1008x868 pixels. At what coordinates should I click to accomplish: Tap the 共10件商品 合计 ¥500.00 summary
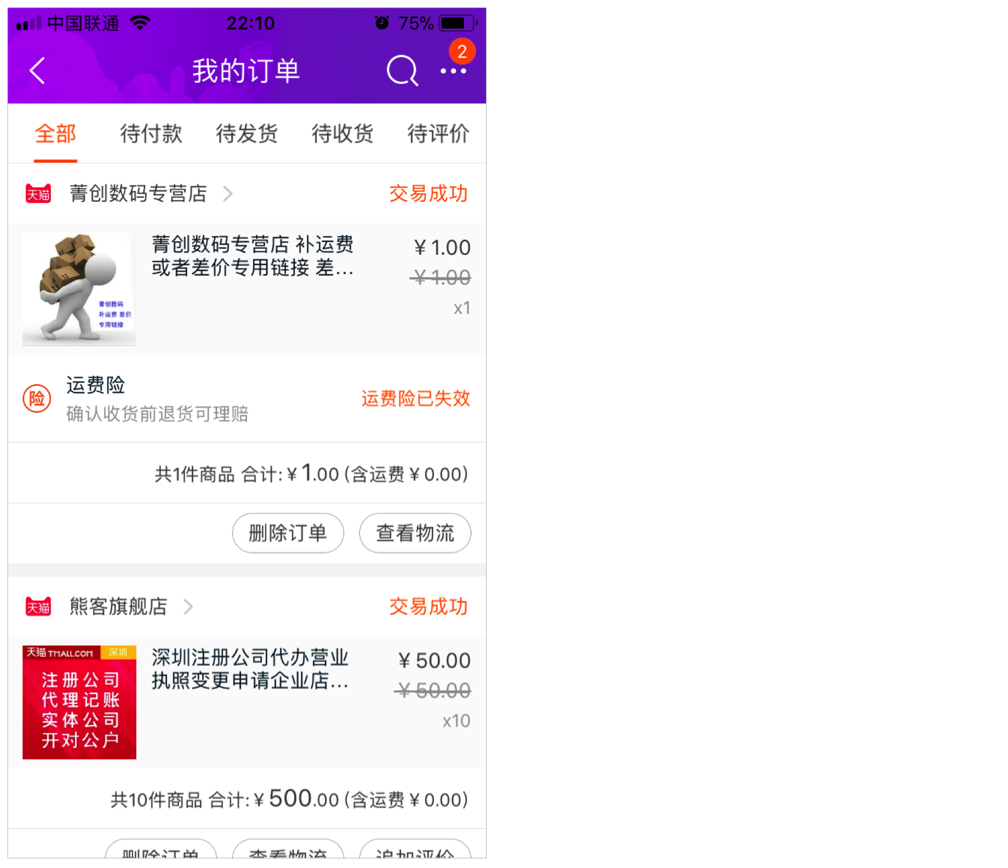tap(289, 799)
